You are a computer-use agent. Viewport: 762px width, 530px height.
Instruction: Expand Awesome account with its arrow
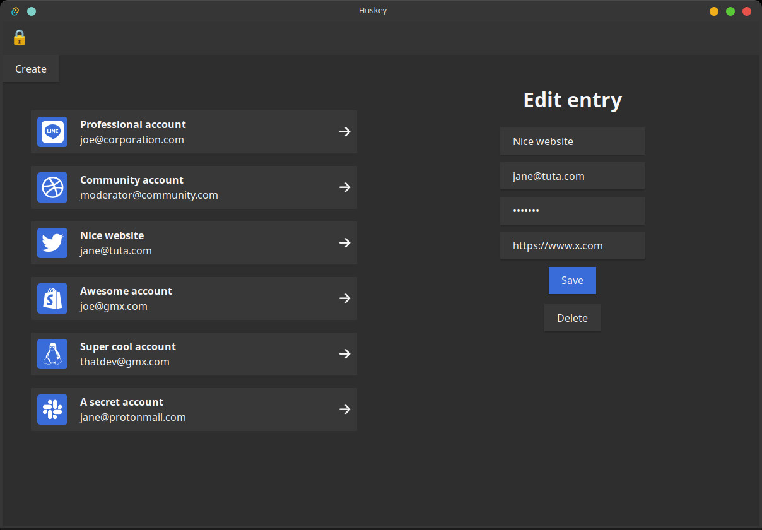click(x=344, y=298)
